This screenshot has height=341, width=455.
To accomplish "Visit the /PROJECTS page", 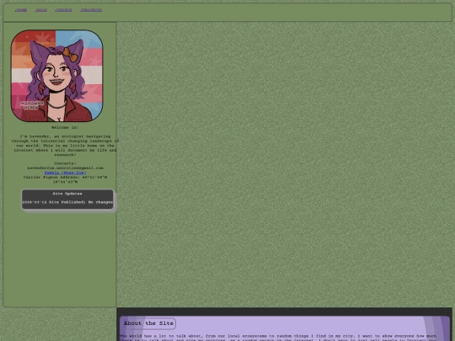I will point(91,10).
